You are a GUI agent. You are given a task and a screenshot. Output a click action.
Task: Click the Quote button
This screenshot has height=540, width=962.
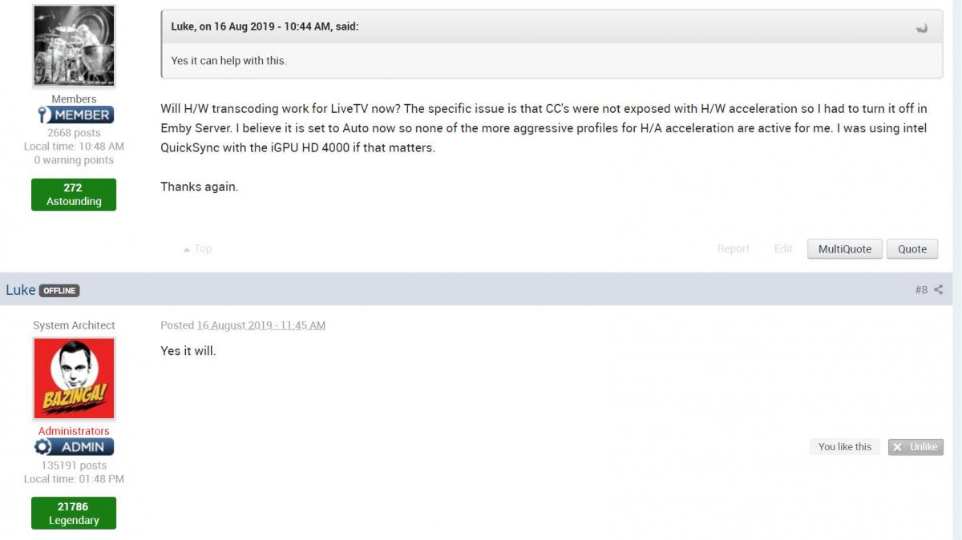click(x=911, y=249)
